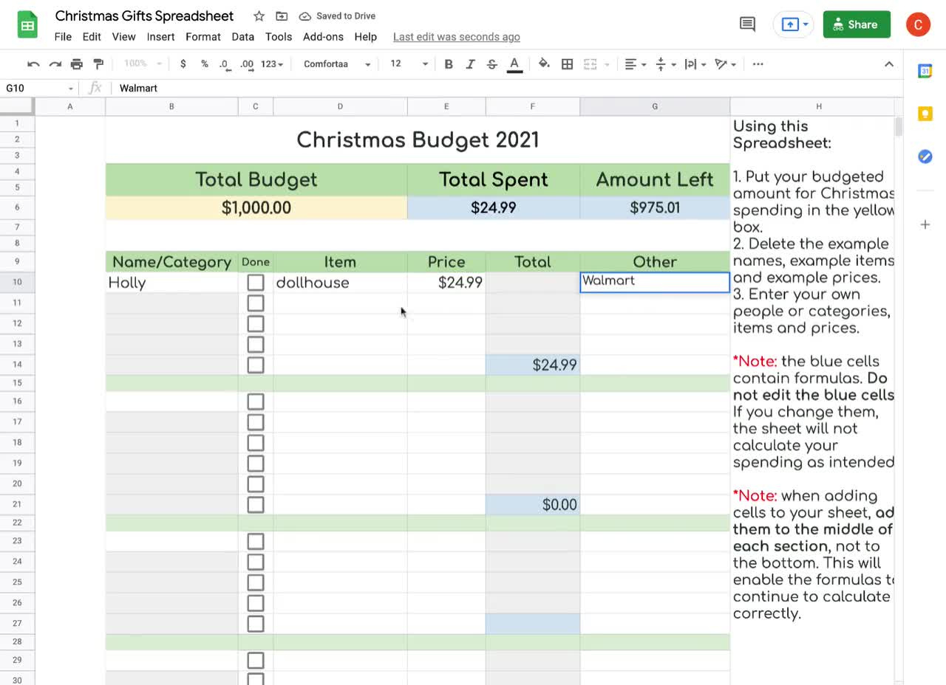Open the Add-ons menu
The width and height of the screenshot is (946, 685).
(x=323, y=37)
